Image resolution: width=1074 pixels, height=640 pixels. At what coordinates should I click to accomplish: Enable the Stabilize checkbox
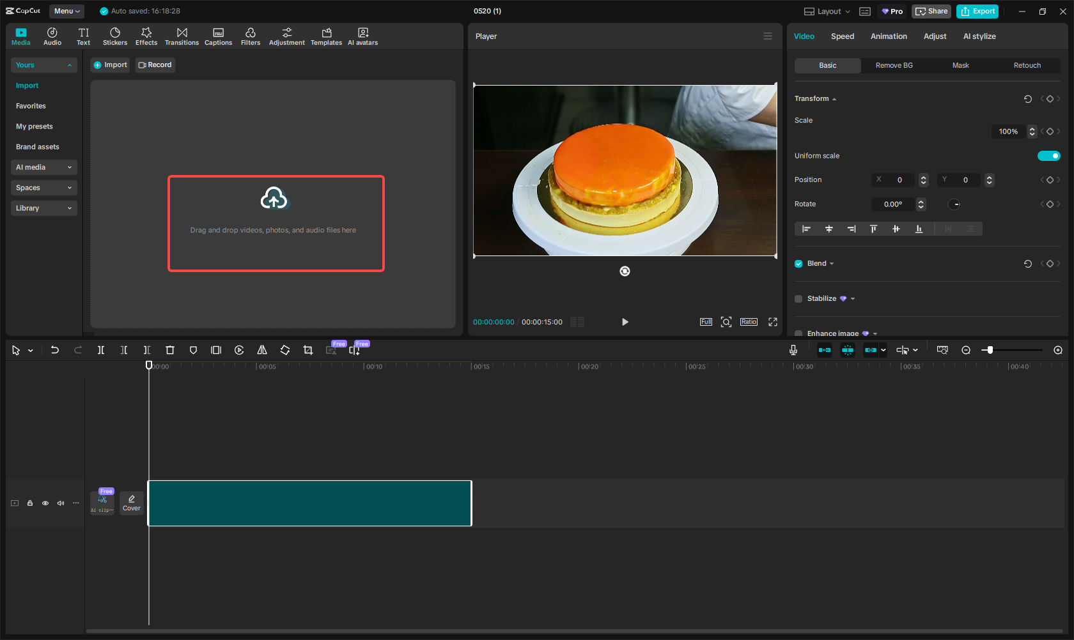798,299
